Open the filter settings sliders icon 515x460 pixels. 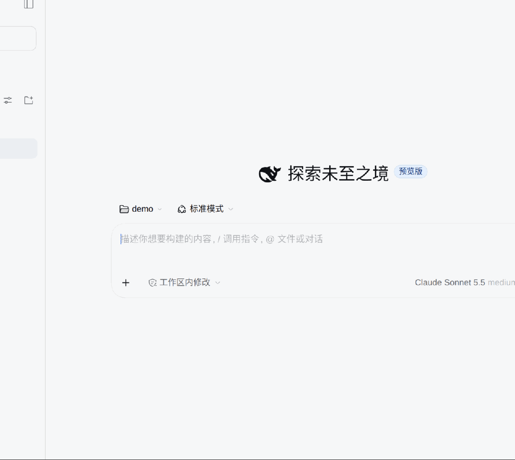click(x=8, y=100)
